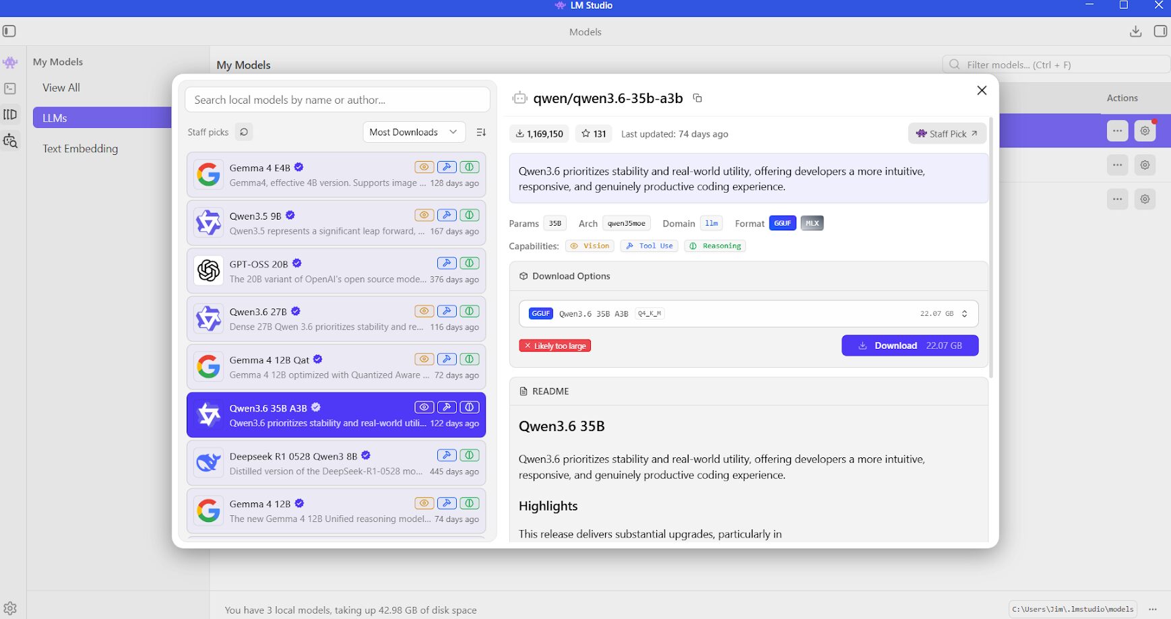The image size is (1171, 619).
Task: Open the quantization selector for Q4_K_M
Action: [x=748, y=314]
